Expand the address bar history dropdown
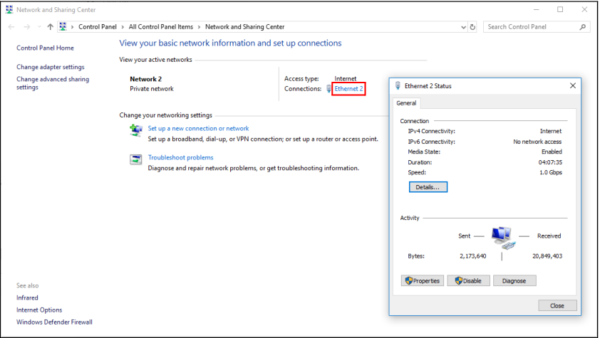Image resolution: width=600 pixels, height=338 pixels. click(x=462, y=27)
